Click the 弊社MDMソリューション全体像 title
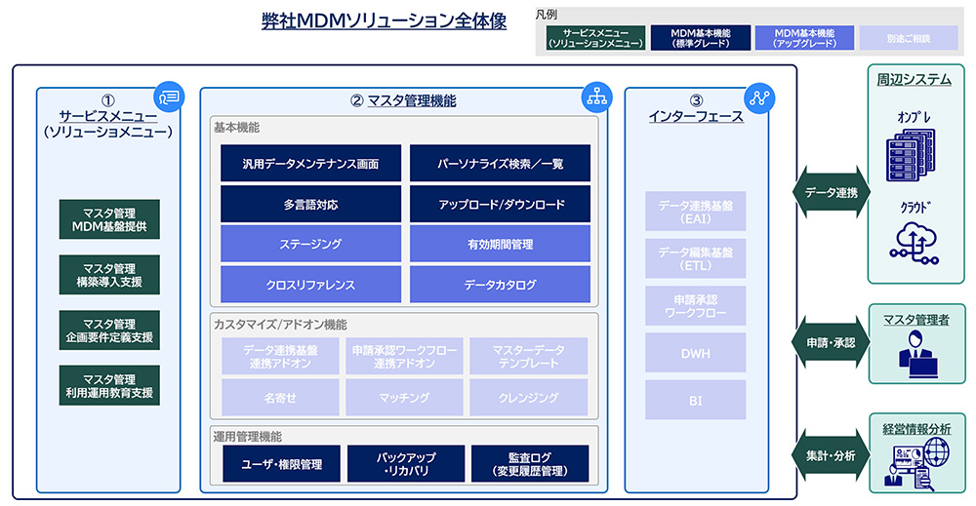976x506 pixels. [384, 19]
